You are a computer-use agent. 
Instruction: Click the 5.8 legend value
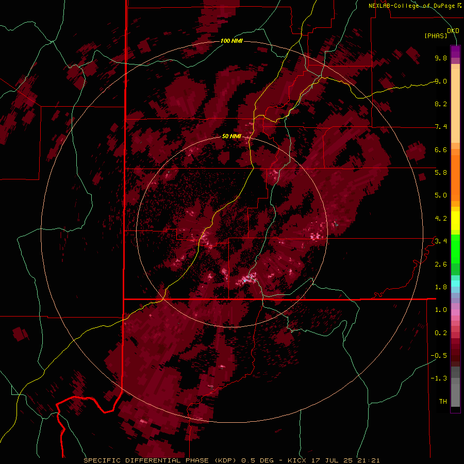[x=441, y=173]
